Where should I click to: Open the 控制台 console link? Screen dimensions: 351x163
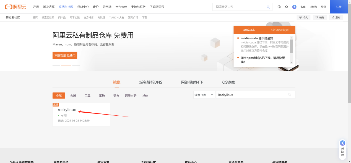(313, 7)
